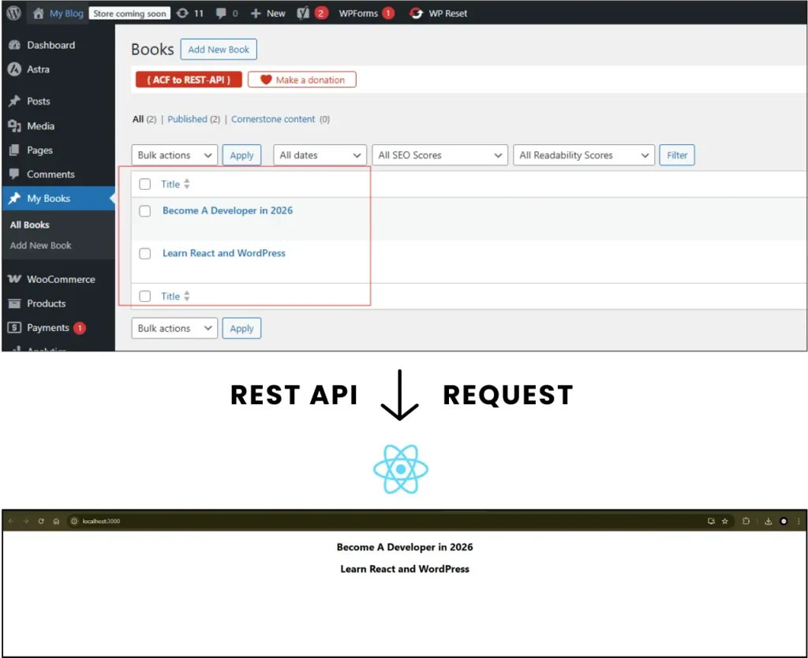Image resolution: width=808 pixels, height=658 pixels.
Task: Open the All SEO Scores dropdown
Action: pyautogui.click(x=439, y=154)
